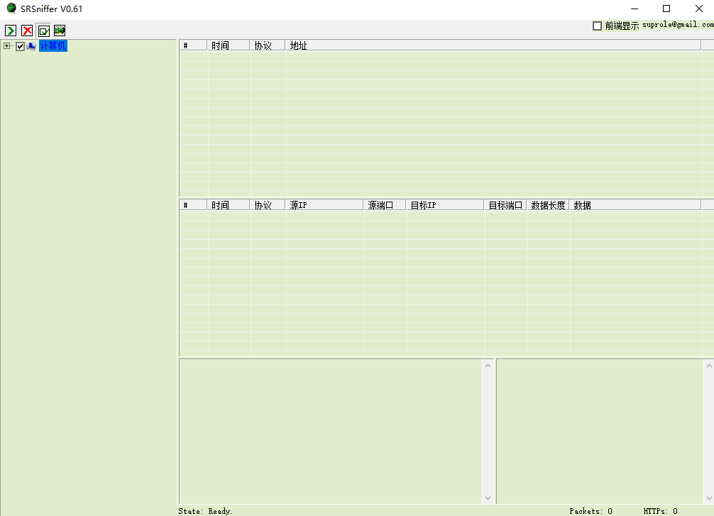The width and height of the screenshot is (714, 516).
Task: Uncheck the 计算机 tree checkbox
Action: tap(21, 46)
